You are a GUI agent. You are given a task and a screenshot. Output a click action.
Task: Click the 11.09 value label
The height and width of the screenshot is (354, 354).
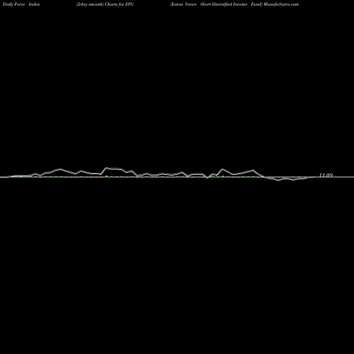326,175
